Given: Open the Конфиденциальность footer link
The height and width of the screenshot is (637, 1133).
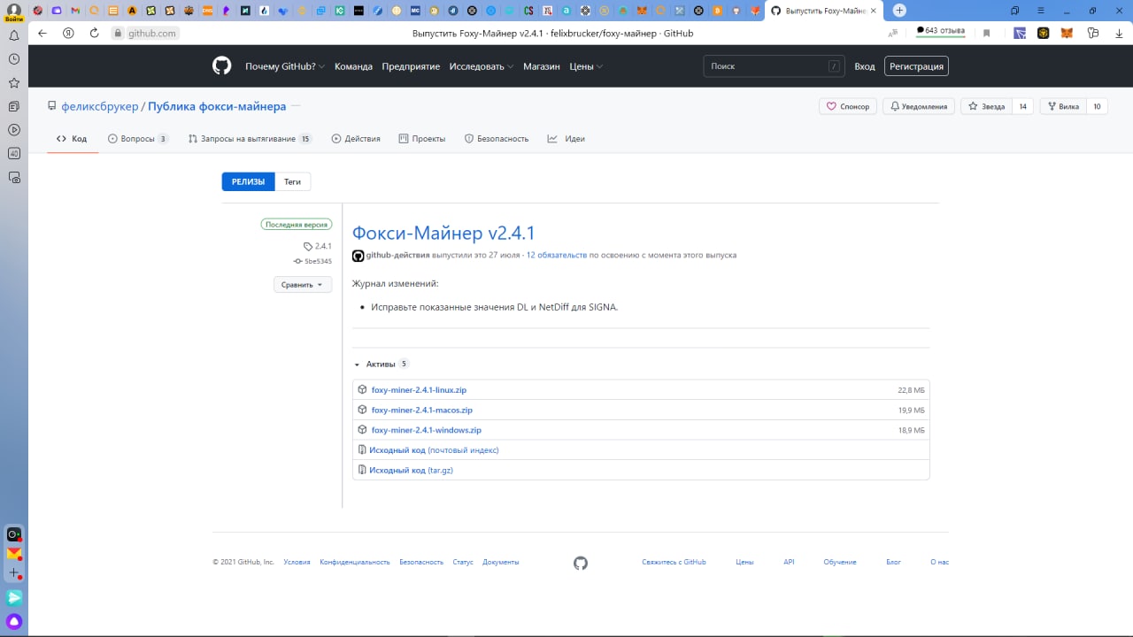Looking at the screenshot, I should tap(355, 562).
